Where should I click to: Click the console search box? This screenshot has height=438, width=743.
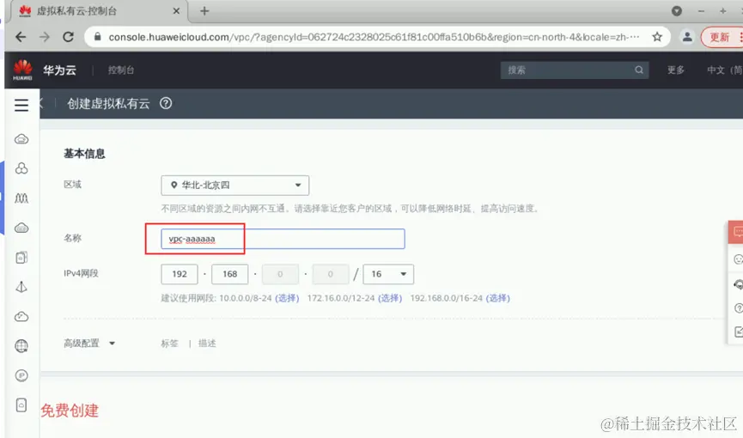pyautogui.click(x=575, y=70)
